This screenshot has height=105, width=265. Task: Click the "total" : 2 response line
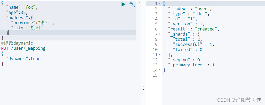pyautogui.click(x=187, y=39)
